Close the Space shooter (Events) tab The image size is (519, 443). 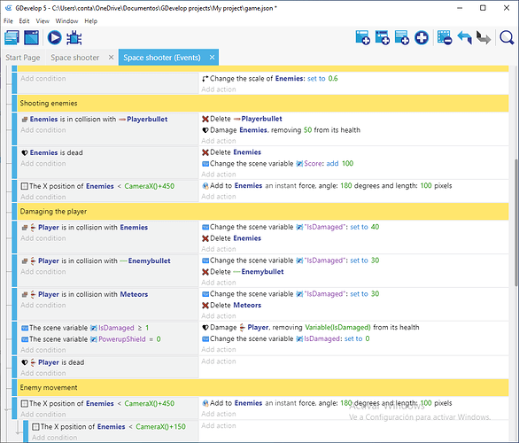point(212,58)
